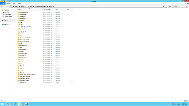Click the Search resources field

pyautogui.click(x=177, y=6)
